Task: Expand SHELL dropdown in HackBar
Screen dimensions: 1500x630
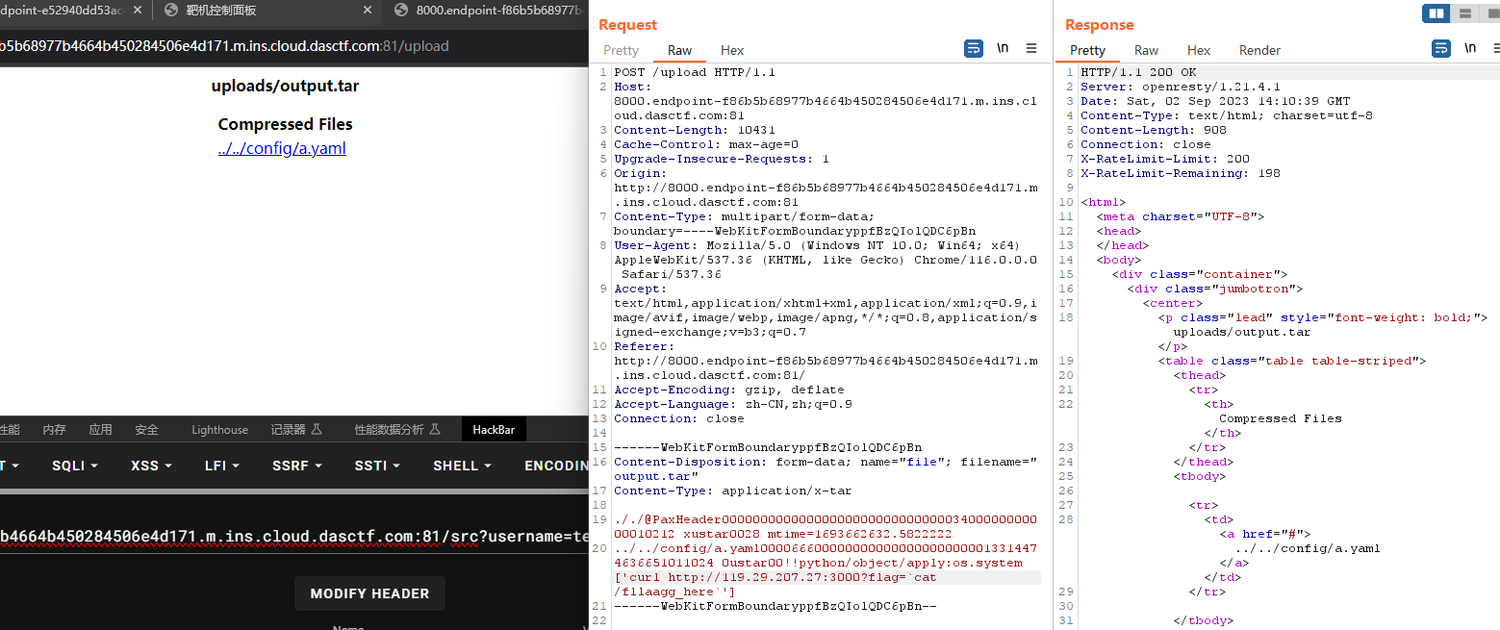Action: click(462, 466)
